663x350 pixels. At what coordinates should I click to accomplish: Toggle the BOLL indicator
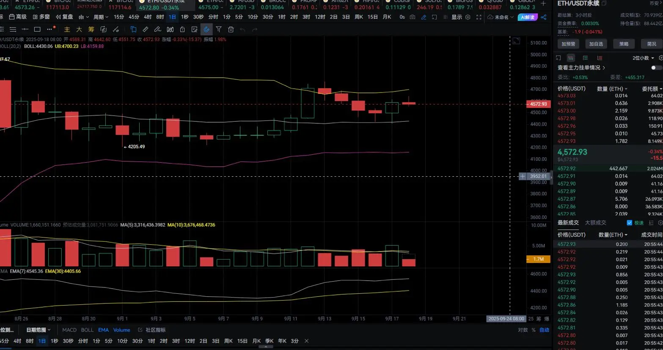click(x=87, y=330)
